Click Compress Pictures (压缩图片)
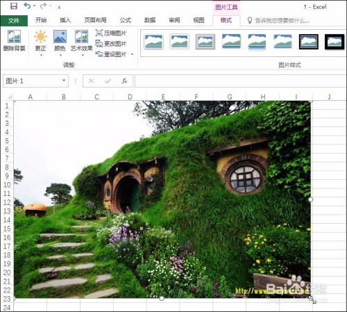The height and width of the screenshot is (312, 347). [111, 33]
